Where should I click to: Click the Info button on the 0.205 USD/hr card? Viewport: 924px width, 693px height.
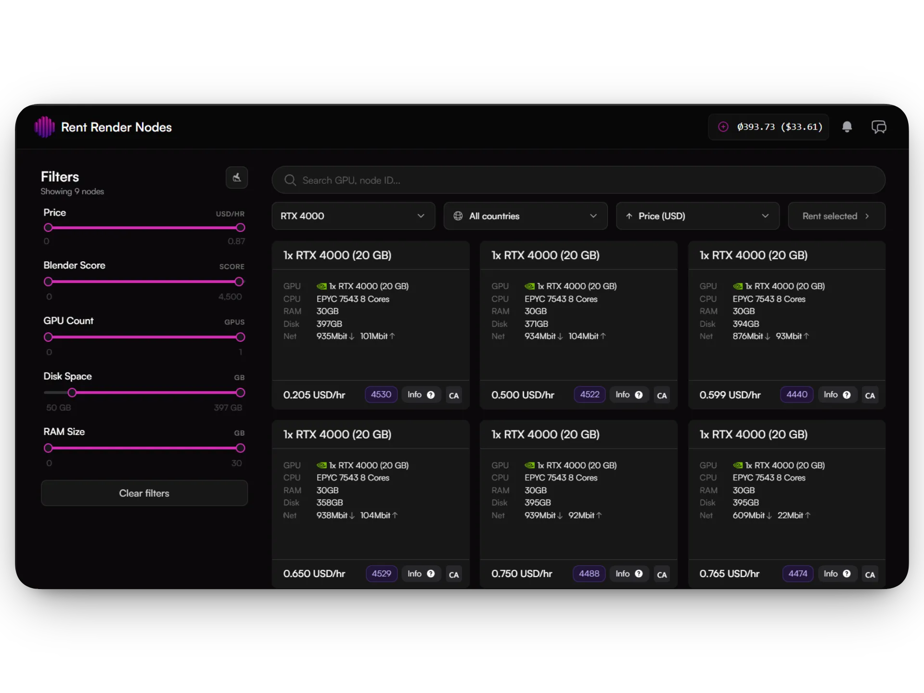pos(421,395)
